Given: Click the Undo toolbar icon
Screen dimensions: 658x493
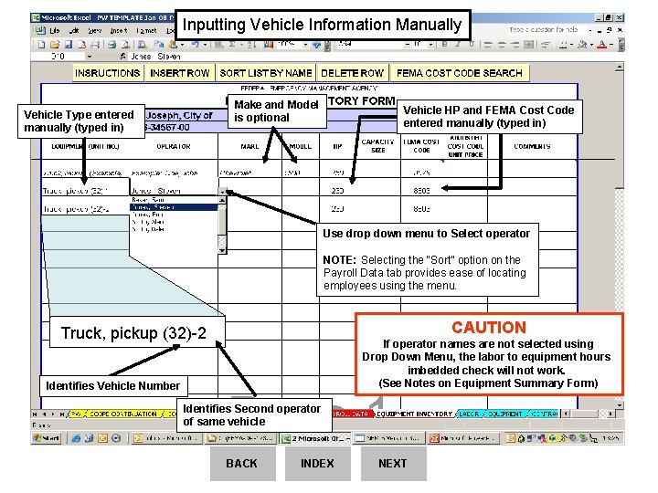Looking at the screenshot, I should point(196,45).
